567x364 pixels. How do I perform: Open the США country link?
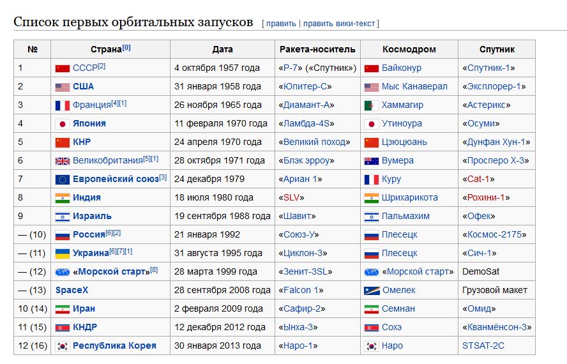click(83, 86)
